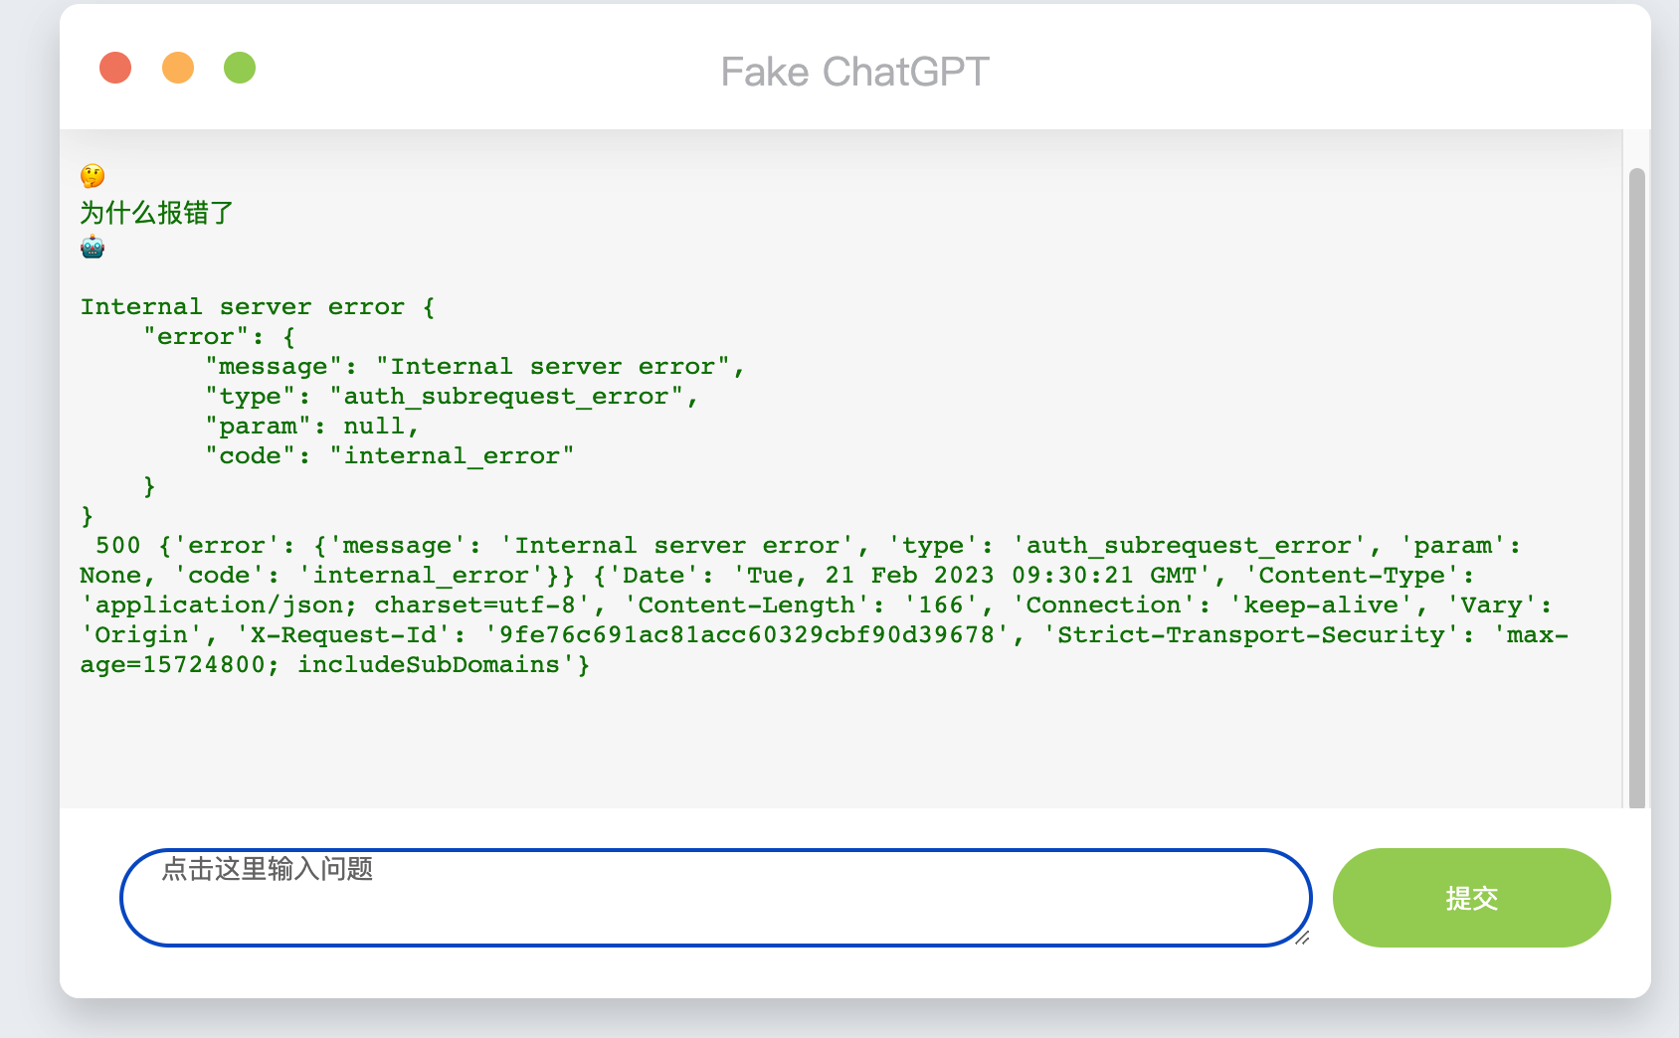Image resolution: width=1679 pixels, height=1038 pixels.
Task: Click the orange traffic light circle
Action: click(178, 67)
